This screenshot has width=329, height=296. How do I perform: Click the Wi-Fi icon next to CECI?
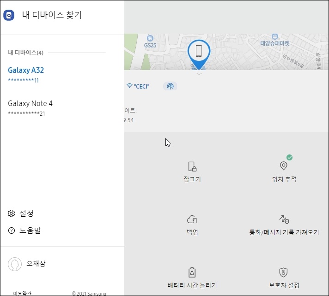click(129, 86)
